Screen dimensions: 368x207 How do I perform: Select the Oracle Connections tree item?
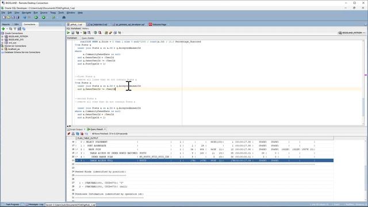(x=14, y=33)
